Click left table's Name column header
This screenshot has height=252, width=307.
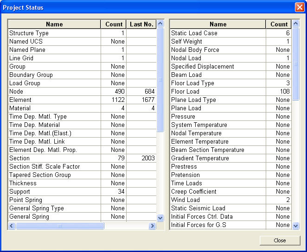coord(54,24)
